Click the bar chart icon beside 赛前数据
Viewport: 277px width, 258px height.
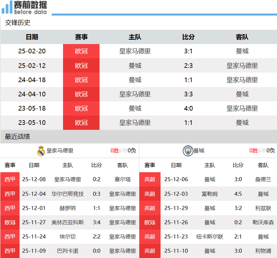(7, 7)
